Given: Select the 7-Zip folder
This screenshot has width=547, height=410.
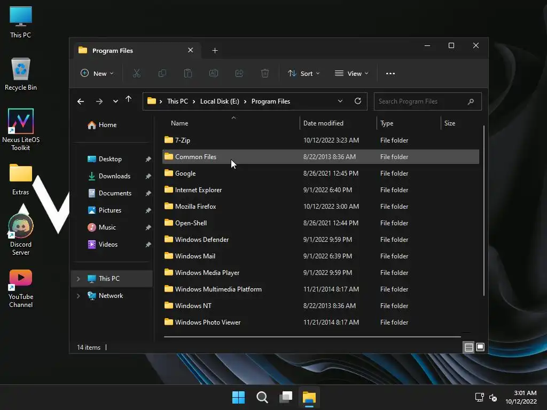Looking at the screenshot, I should (321, 140).
